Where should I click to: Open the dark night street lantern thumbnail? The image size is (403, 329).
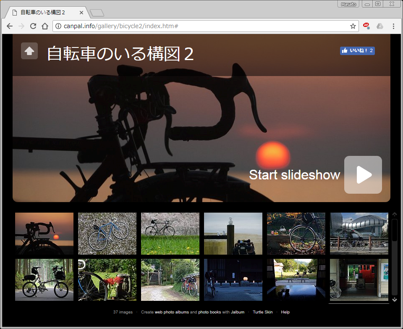[233, 280]
